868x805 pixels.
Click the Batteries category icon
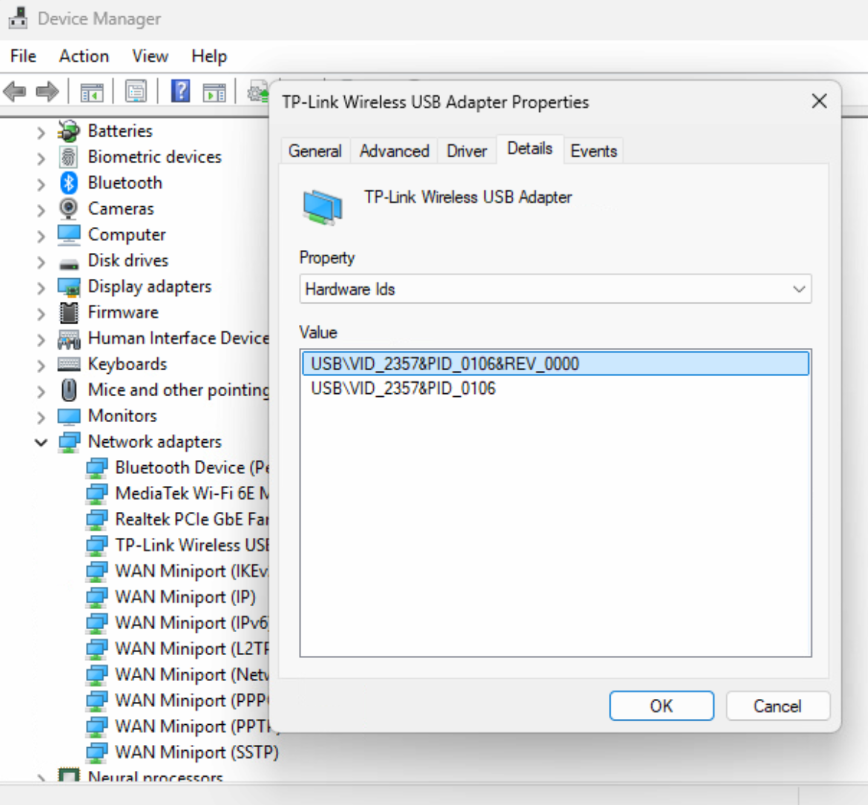(x=69, y=131)
